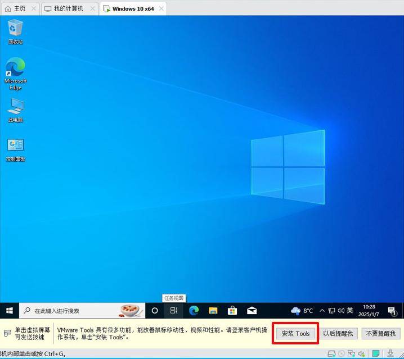Click the 8°C weather widget

pyautogui.click(x=302, y=311)
